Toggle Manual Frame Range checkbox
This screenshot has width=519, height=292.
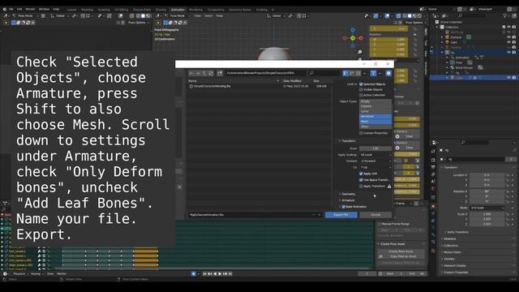pyautogui.click(x=380, y=224)
